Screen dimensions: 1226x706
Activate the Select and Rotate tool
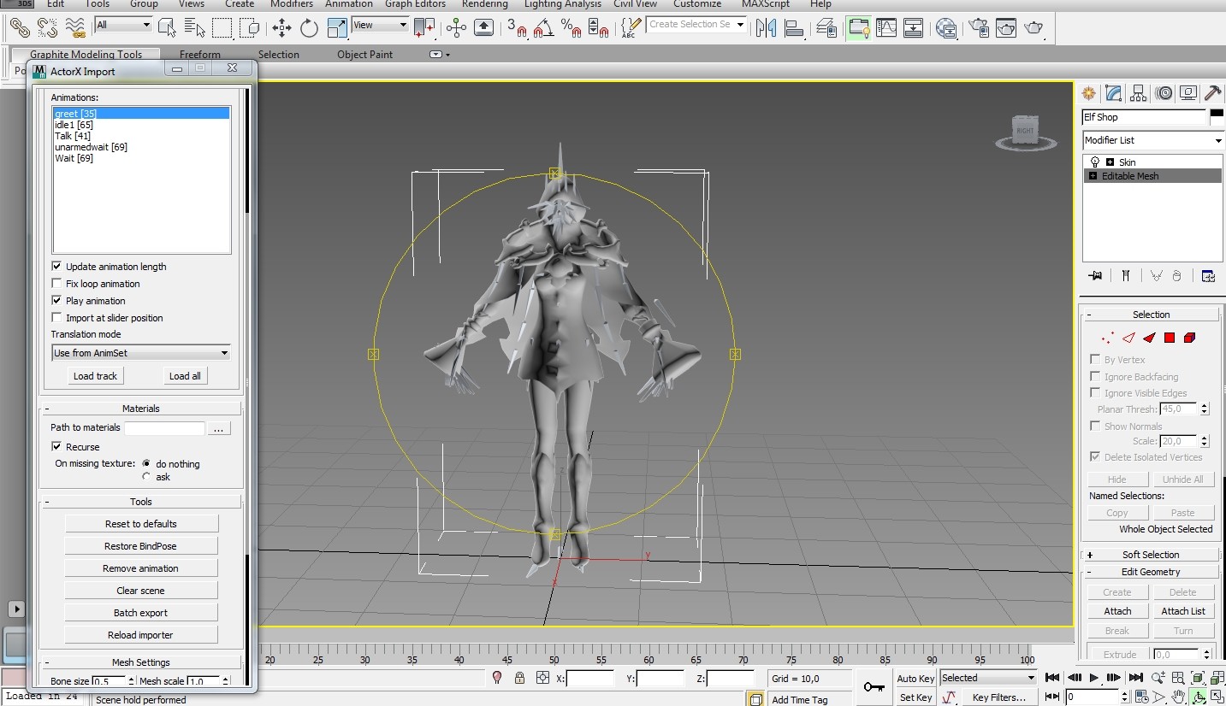(309, 27)
